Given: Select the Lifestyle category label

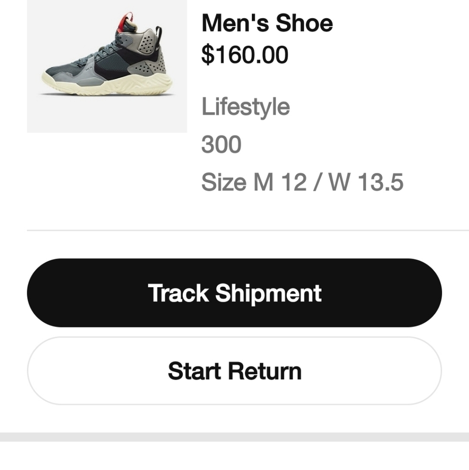Looking at the screenshot, I should point(245,107).
